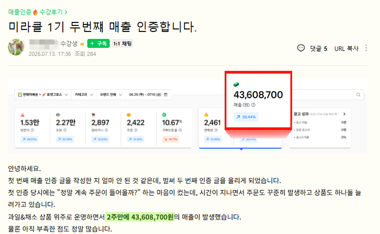Start a 1:1 채팅 with author
This screenshot has height=234, width=380.
click(122, 43)
